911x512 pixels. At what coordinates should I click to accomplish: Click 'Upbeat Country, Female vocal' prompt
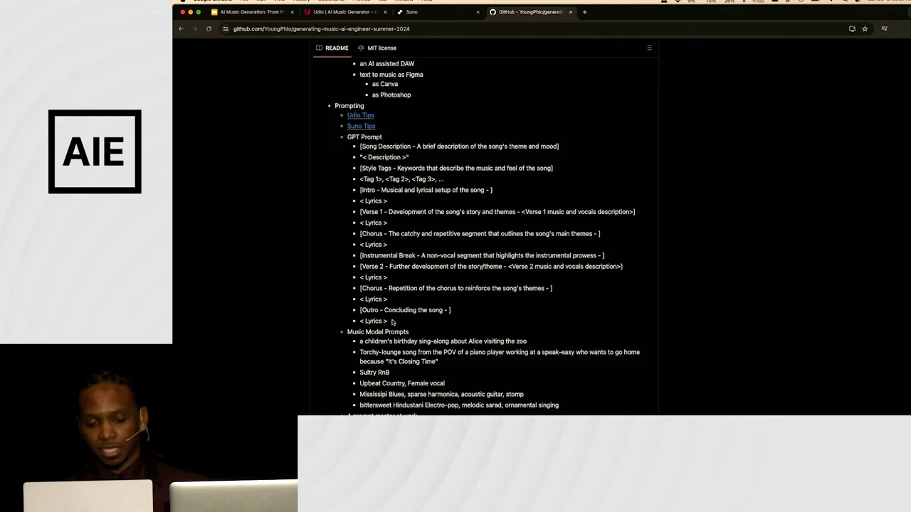[402, 383]
